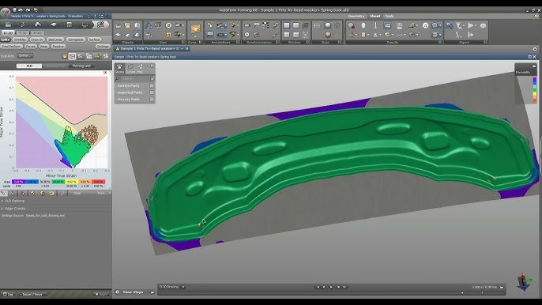Click the chain-link icon in Synchronization group
The height and width of the screenshot is (305, 542).
[x=275, y=25]
